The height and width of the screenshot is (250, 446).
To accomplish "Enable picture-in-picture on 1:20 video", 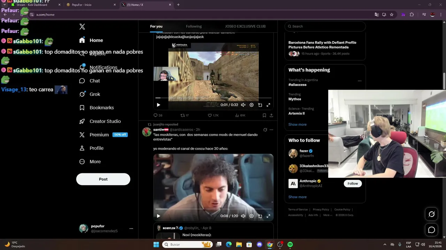I will coord(260,216).
